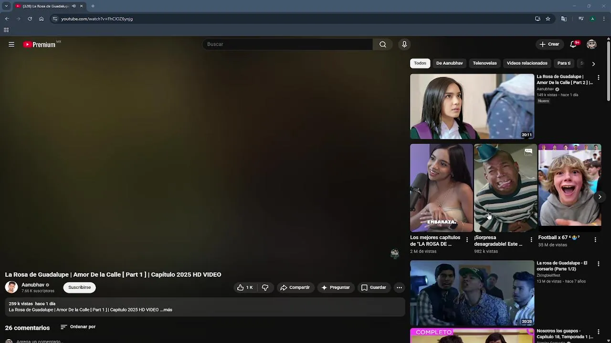Switch to the La Rosa de Guadalupe tab
The image size is (611, 343).
coord(46,6)
